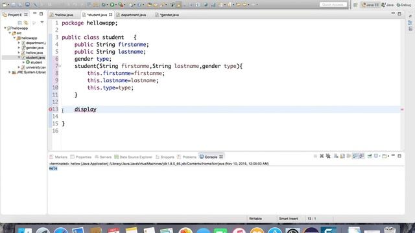415x233 pixels.
Task: Select university.java in Project Explorer
Action: coord(36,67)
